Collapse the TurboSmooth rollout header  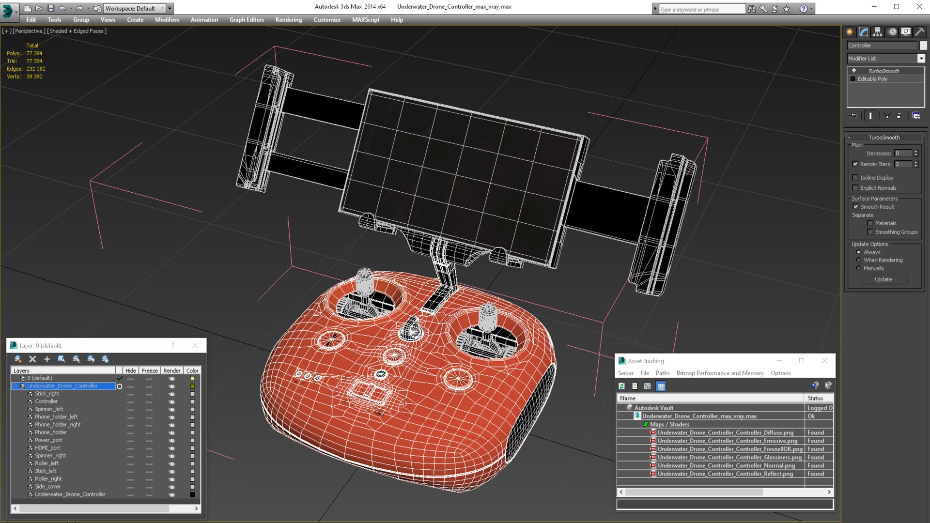884,138
